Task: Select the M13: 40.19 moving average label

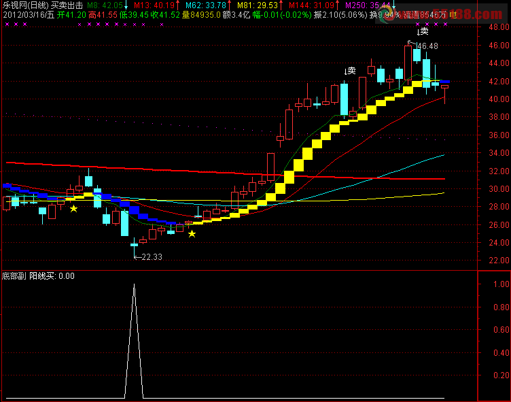Action: coord(154,5)
